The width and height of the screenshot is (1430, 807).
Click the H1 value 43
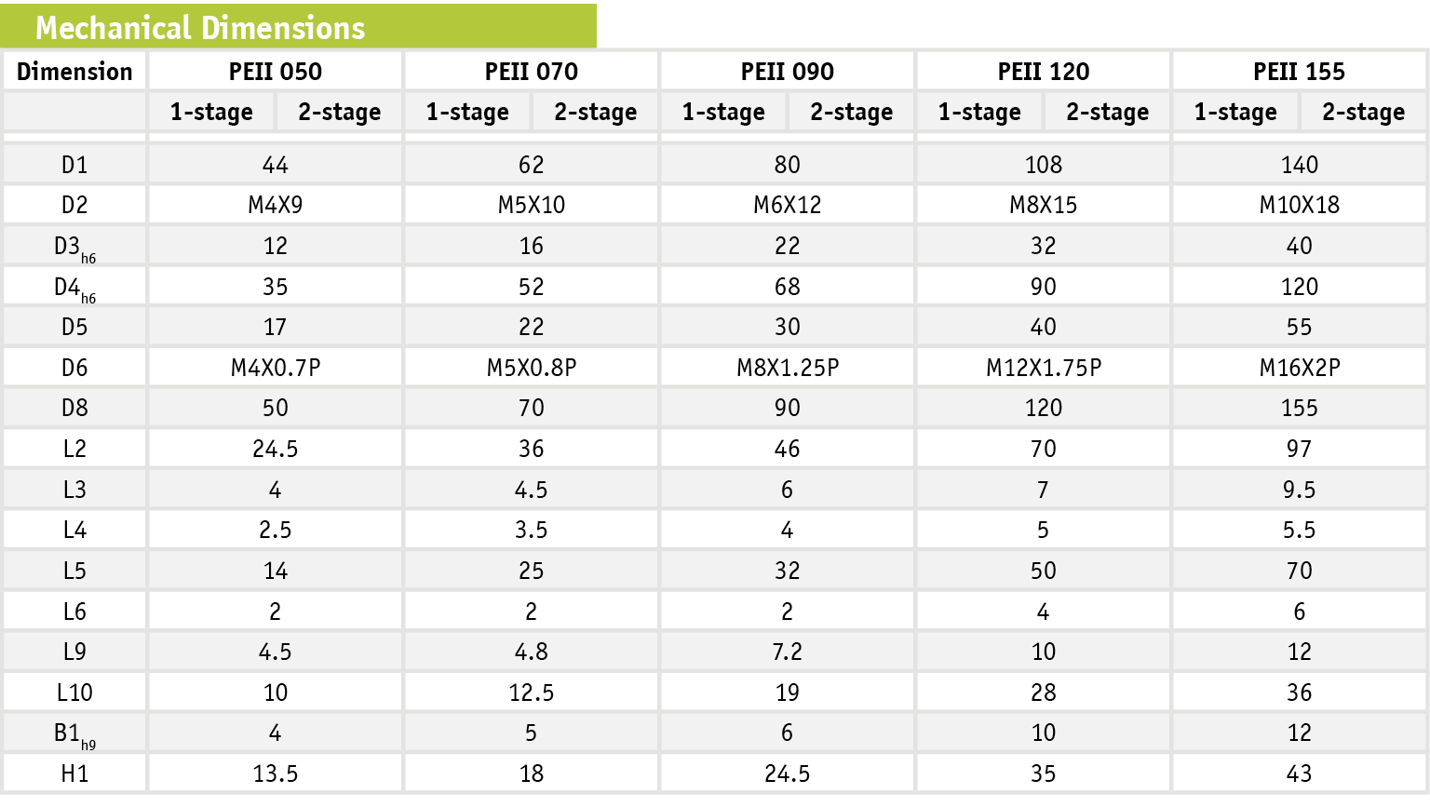click(x=1300, y=773)
